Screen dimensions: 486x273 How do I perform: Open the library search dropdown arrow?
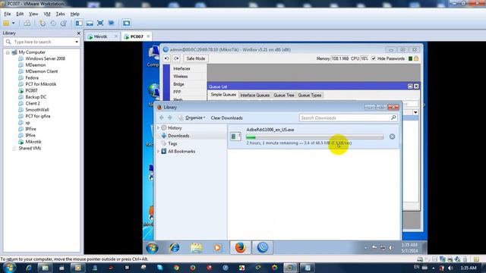point(77,42)
